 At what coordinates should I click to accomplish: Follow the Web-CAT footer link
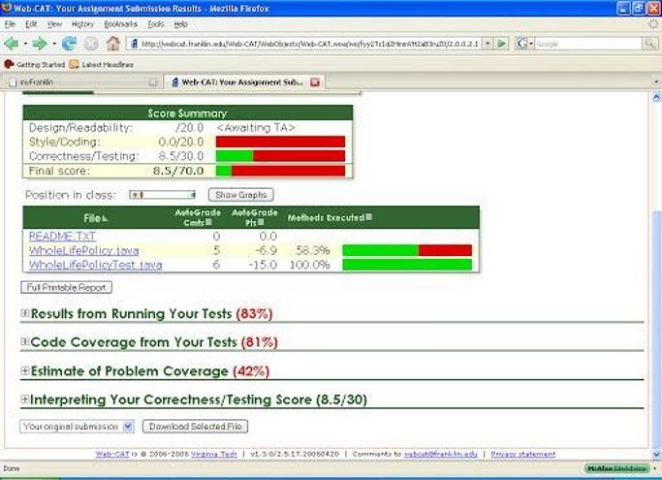[x=112, y=454]
